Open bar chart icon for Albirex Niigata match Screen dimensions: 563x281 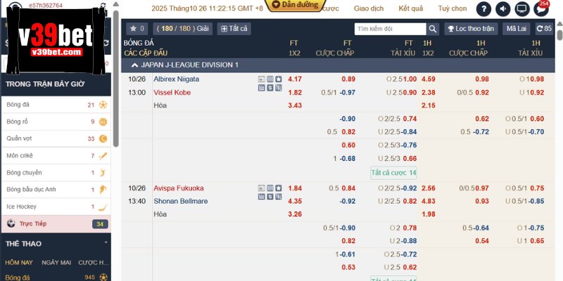261,88
